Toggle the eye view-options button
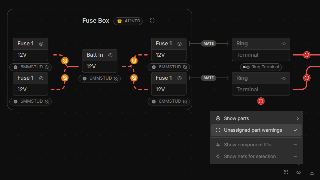 [x=299, y=172]
